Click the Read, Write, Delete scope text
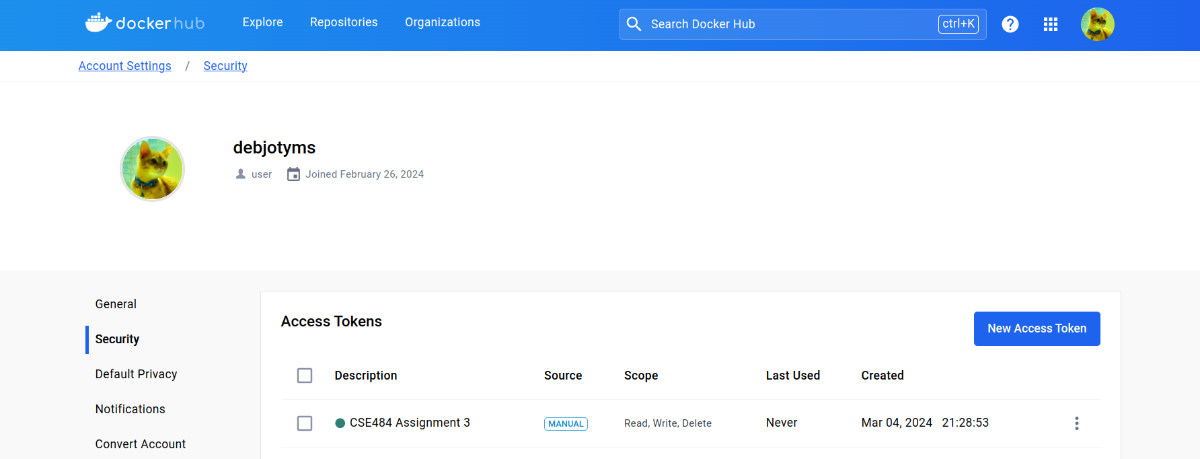The height and width of the screenshot is (459, 1200). [668, 423]
